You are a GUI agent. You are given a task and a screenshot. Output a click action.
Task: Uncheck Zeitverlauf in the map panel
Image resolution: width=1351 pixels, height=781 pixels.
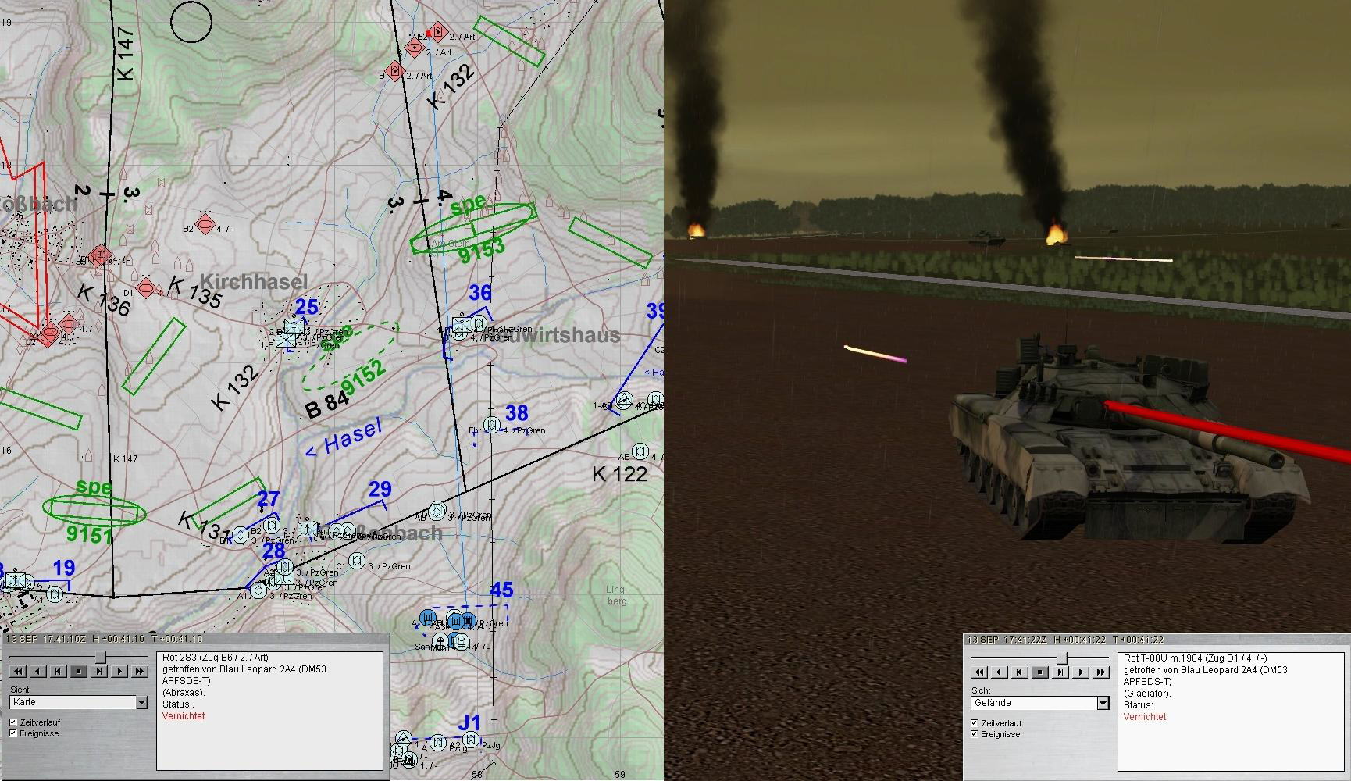click(13, 722)
